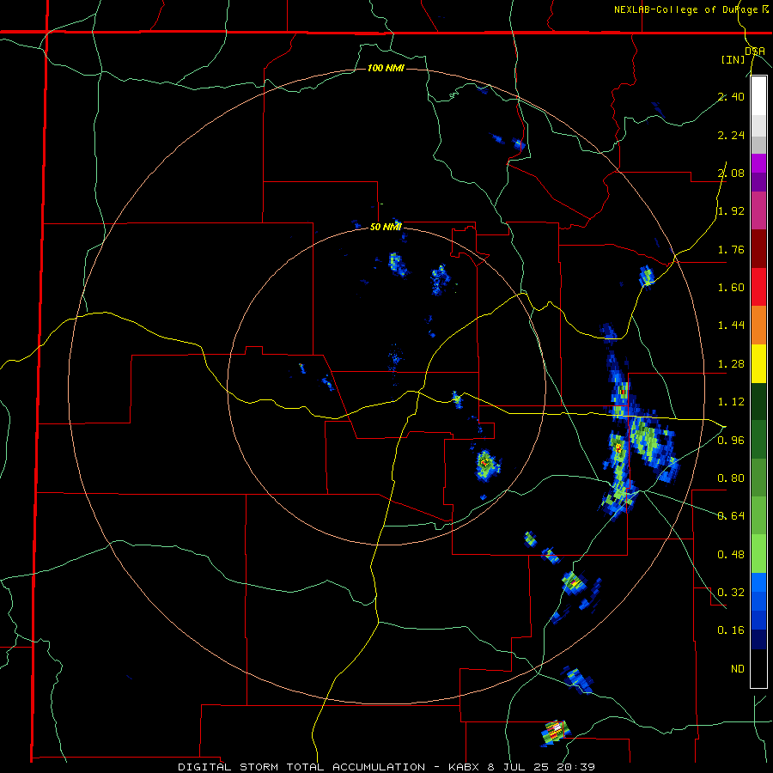This screenshot has width=773, height=773.
Task: Click the 1.12 legend value
Action: click(731, 402)
